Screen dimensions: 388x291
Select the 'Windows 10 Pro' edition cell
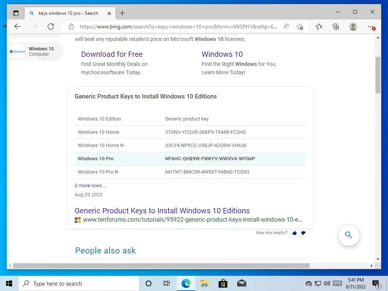(x=95, y=159)
